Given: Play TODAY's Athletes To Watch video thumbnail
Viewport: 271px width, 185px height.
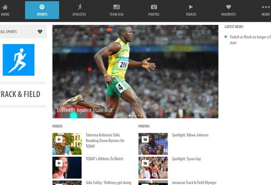Looking at the screenshot, I should pyautogui.click(x=67, y=168).
